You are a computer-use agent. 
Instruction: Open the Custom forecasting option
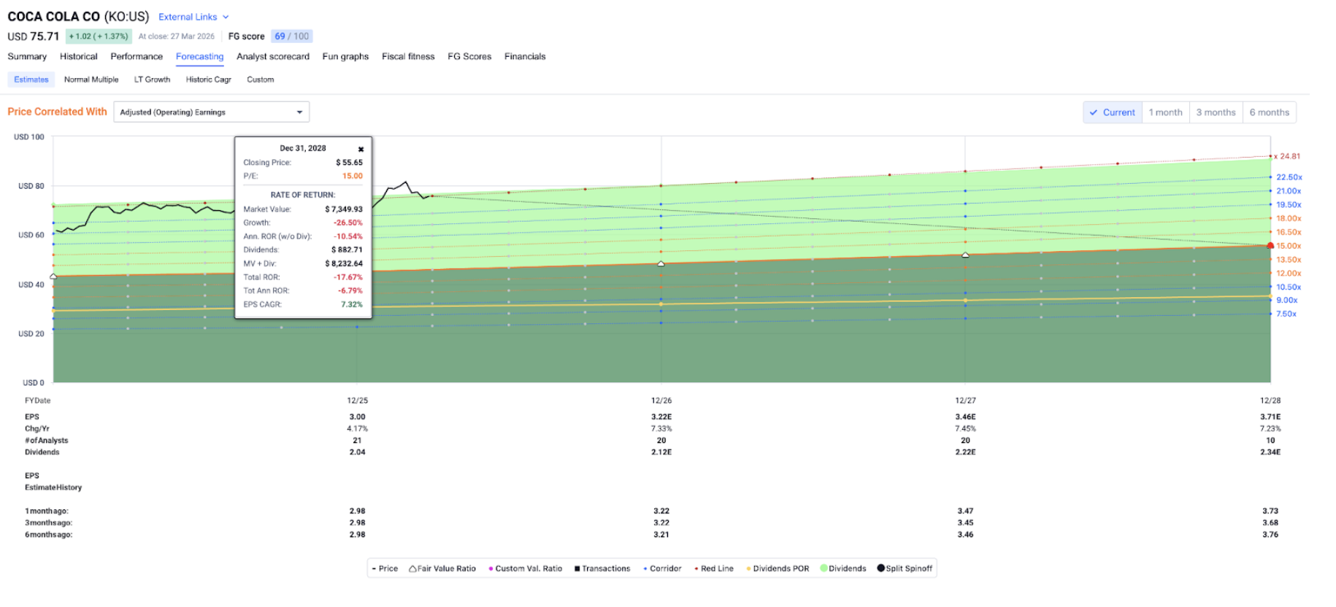coord(260,80)
